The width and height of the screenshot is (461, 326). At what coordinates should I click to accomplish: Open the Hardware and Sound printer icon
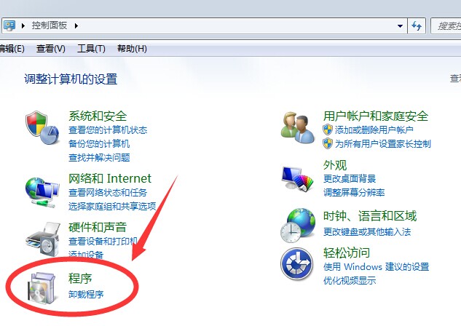coord(43,239)
